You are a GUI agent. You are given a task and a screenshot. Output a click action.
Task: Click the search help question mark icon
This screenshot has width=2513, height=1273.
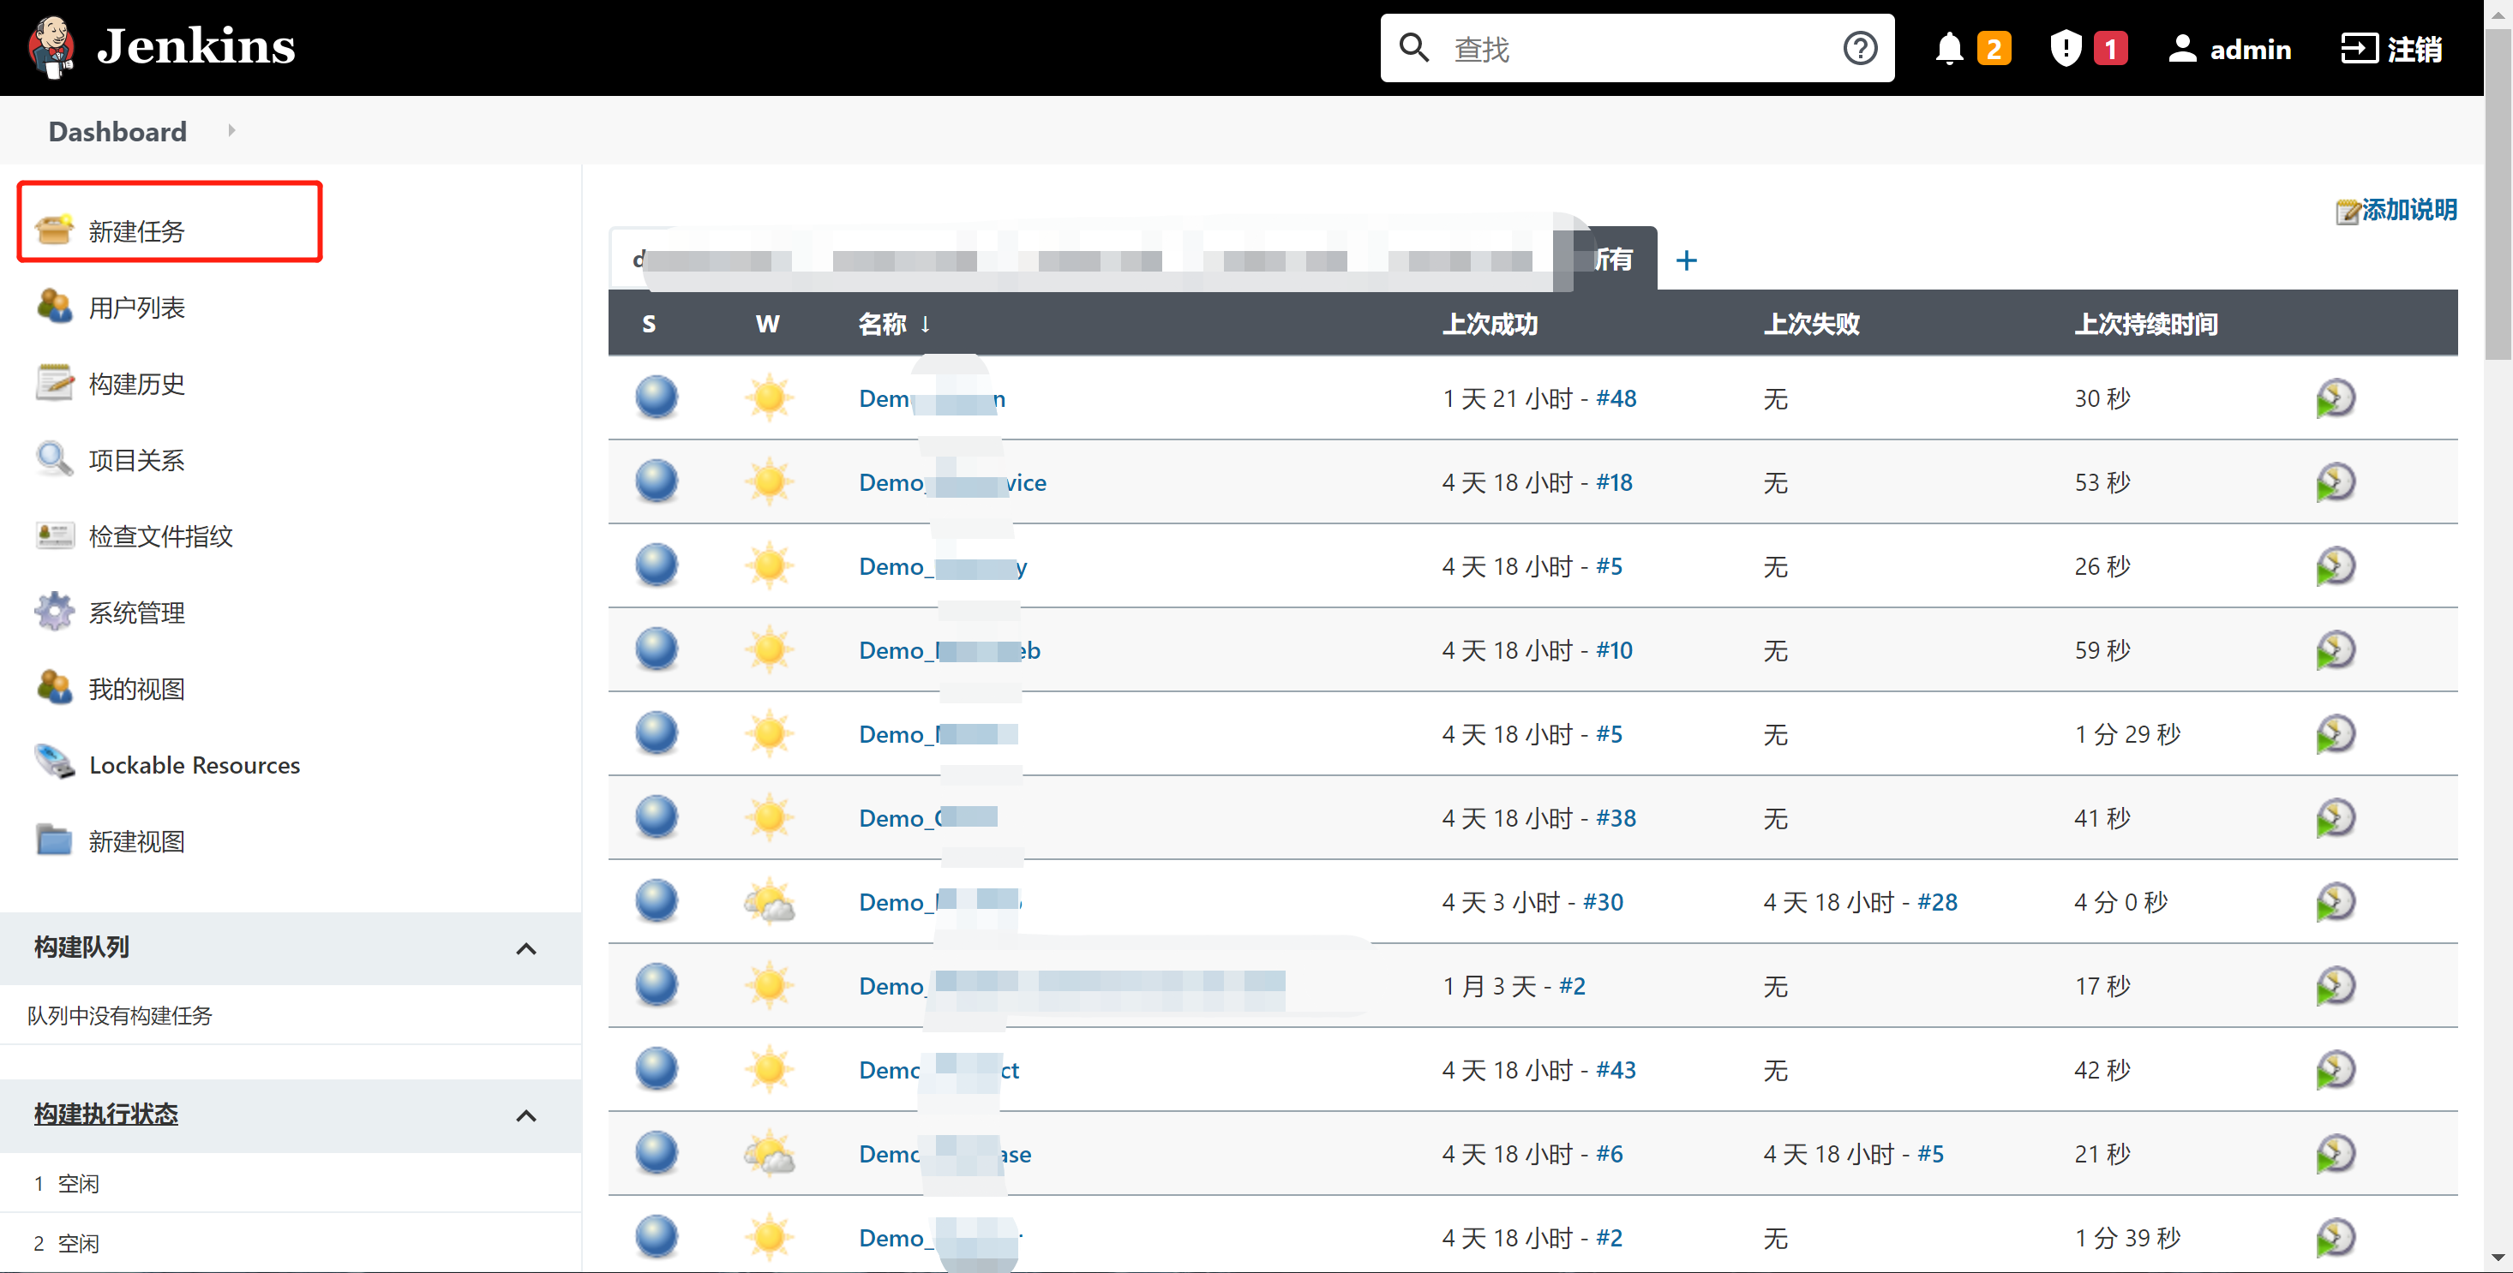(1859, 49)
